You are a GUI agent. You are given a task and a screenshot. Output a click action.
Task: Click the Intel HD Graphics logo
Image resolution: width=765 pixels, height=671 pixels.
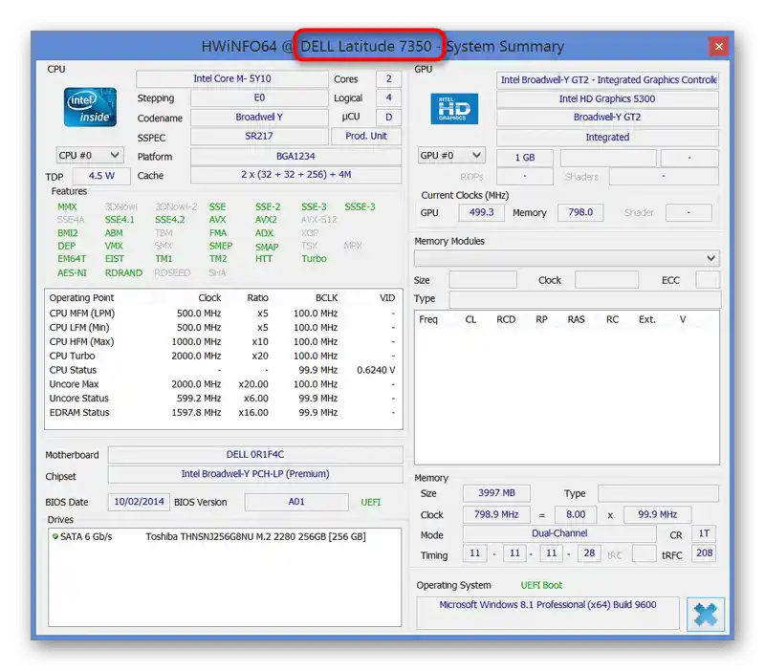point(453,108)
